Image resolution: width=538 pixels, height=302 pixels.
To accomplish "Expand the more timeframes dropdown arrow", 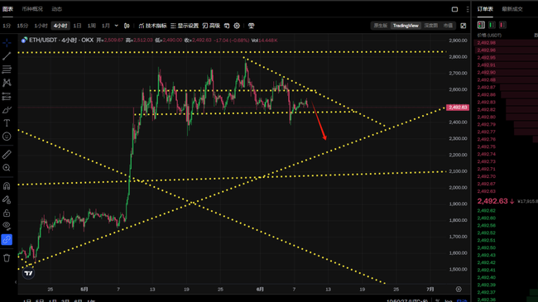I will [x=117, y=26].
